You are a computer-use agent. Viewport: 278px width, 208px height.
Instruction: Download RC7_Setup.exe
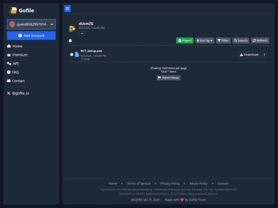coord(249,54)
